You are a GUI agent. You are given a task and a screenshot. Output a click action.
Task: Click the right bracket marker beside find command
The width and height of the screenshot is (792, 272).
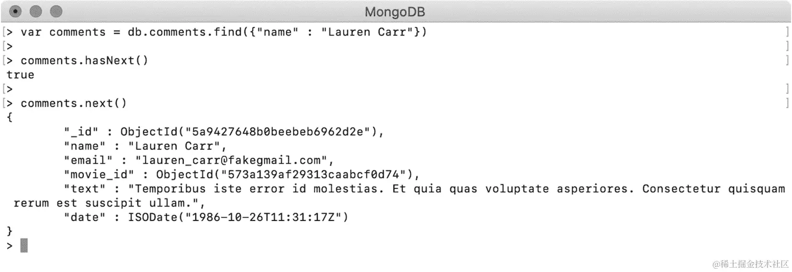click(x=787, y=32)
